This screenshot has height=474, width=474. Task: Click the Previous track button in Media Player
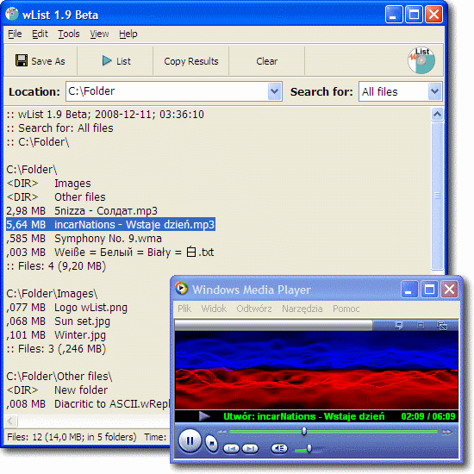pos(231,449)
